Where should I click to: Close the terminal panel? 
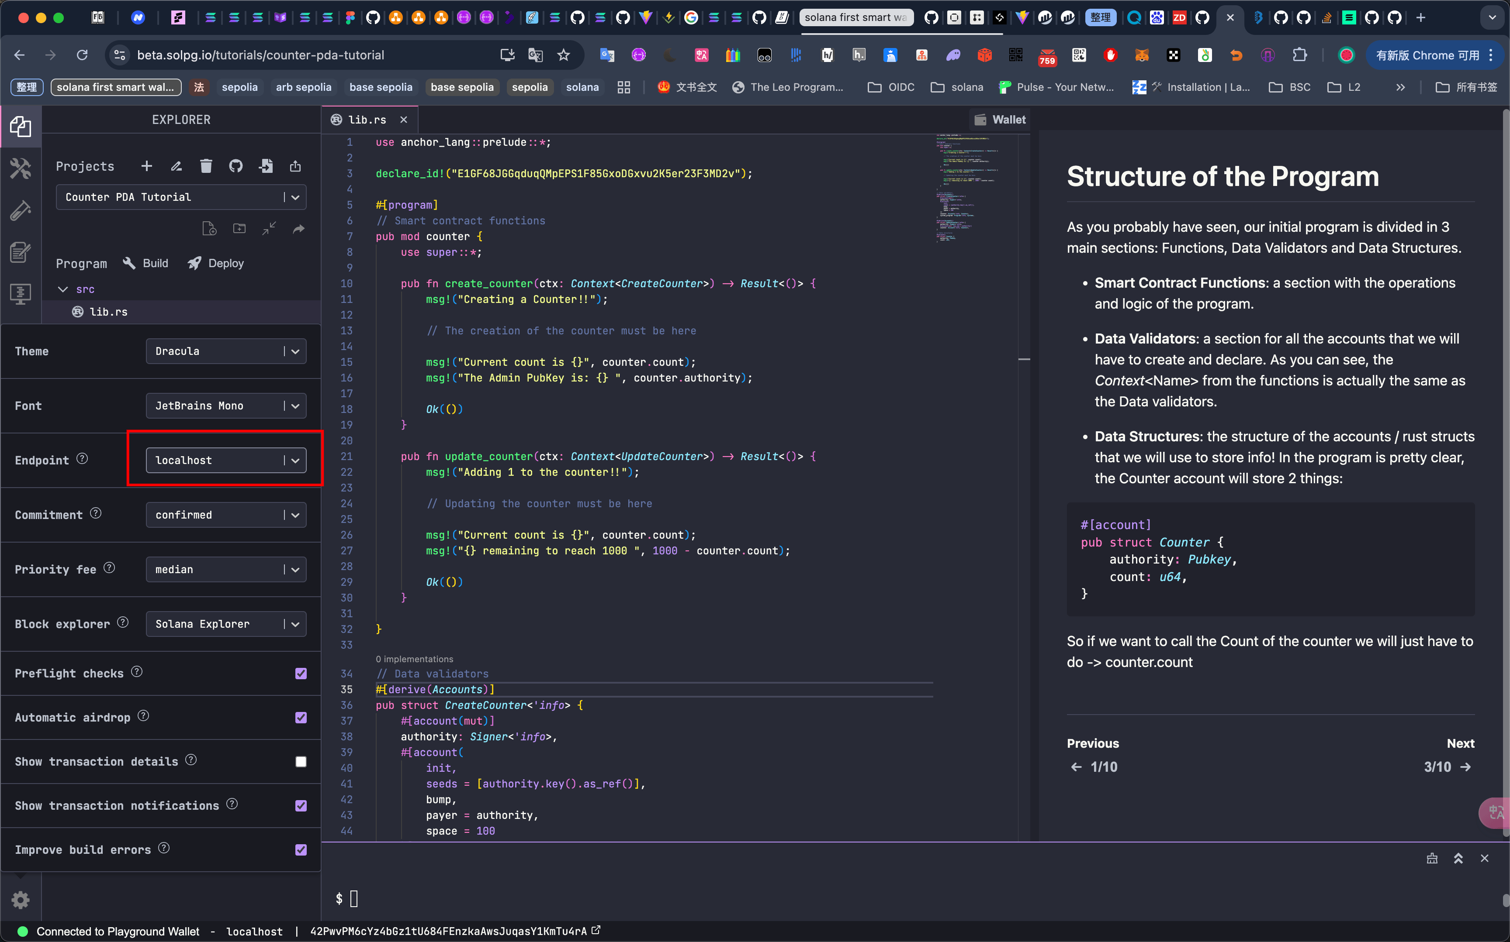[x=1484, y=859]
